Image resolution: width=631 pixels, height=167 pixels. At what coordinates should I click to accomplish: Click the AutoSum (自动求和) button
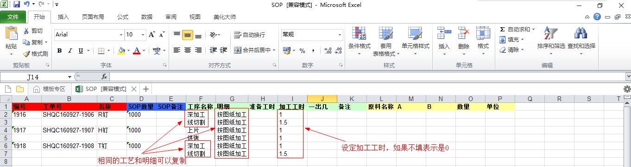click(x=515, y=30)
